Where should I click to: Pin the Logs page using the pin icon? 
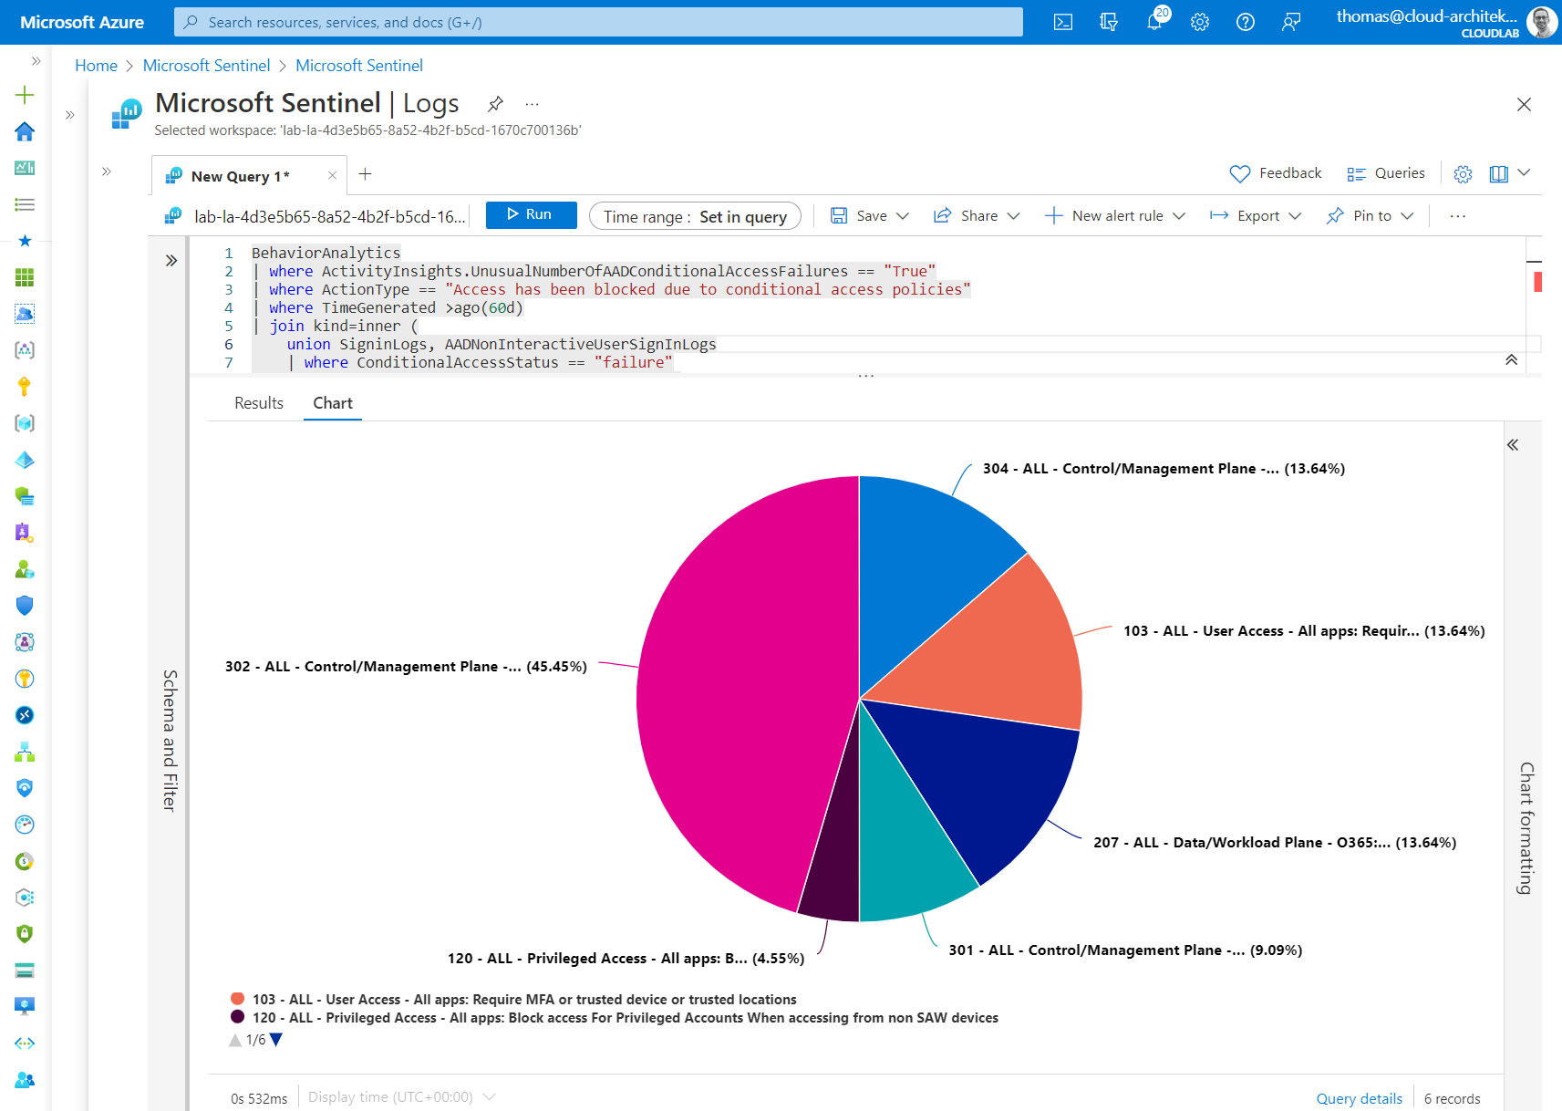click(x=495, y=103)
